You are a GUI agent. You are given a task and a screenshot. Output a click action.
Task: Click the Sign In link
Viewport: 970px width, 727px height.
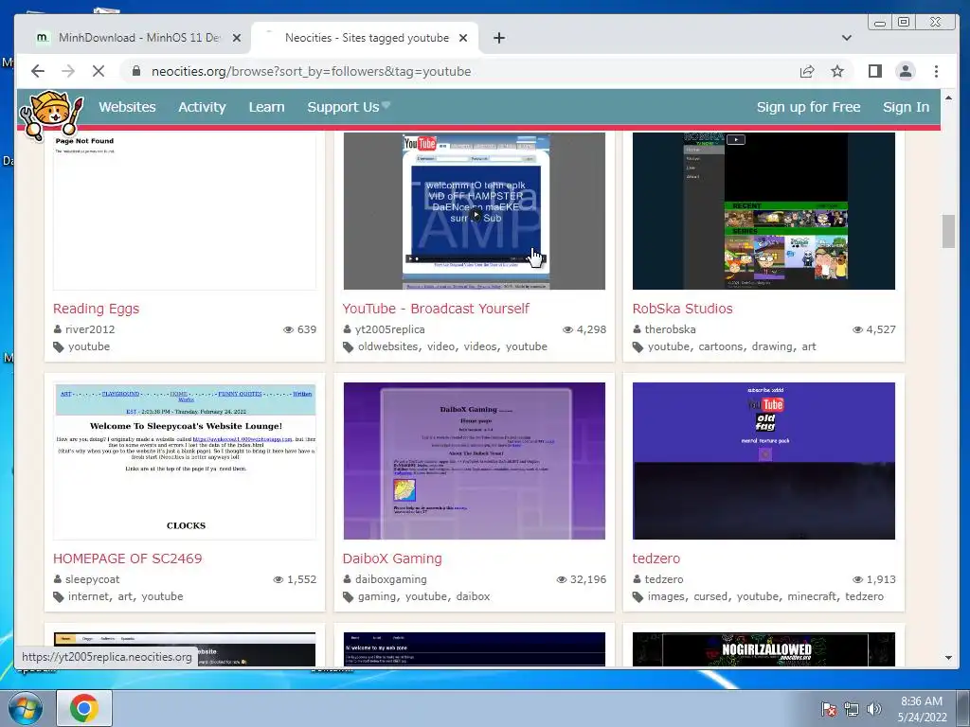[907, 107]
